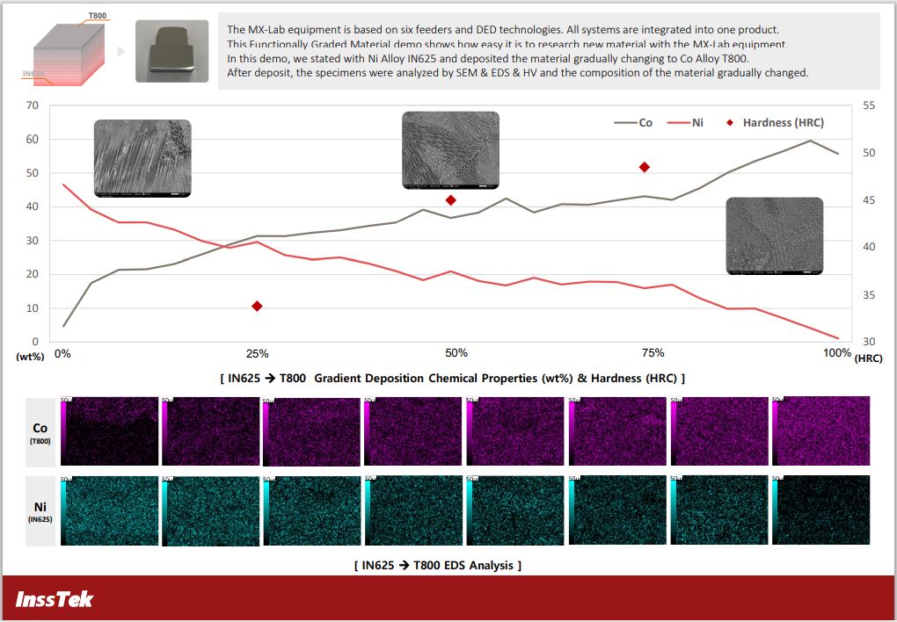This screenshot has width=897, height=622.
Task: Select the sentence starting "After deposit, the specimens"
Action: coord(518,73)
